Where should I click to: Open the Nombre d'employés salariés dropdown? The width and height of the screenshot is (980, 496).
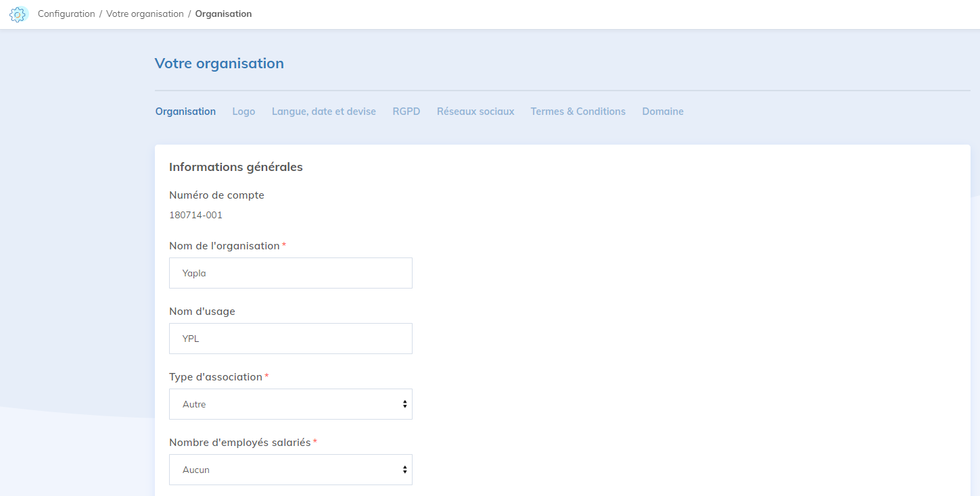[x=290, y=470]
